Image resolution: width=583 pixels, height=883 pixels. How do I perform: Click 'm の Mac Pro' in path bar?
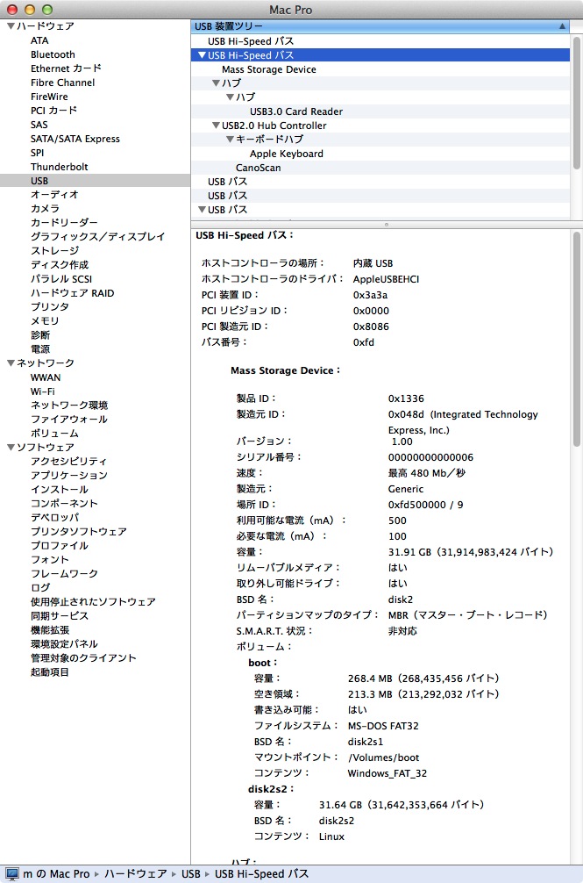pyautogui.click(x=56, y=874)
